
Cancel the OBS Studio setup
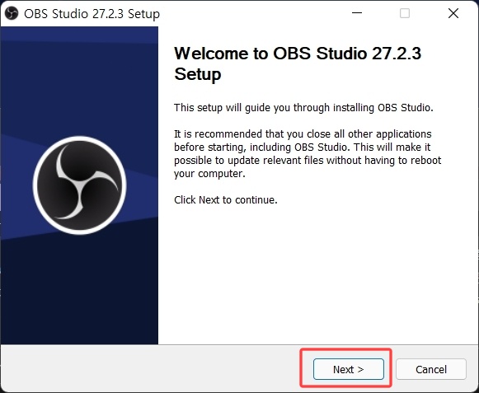[431, 369]
